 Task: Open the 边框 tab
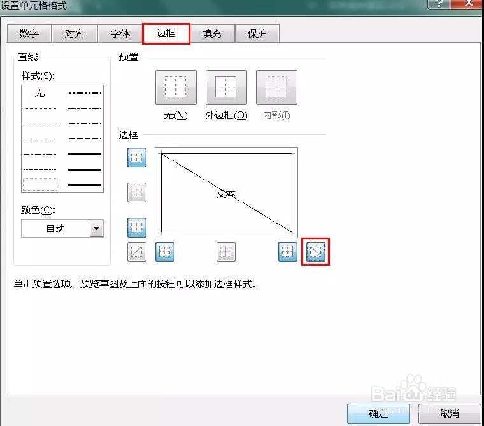coord(166,33)
